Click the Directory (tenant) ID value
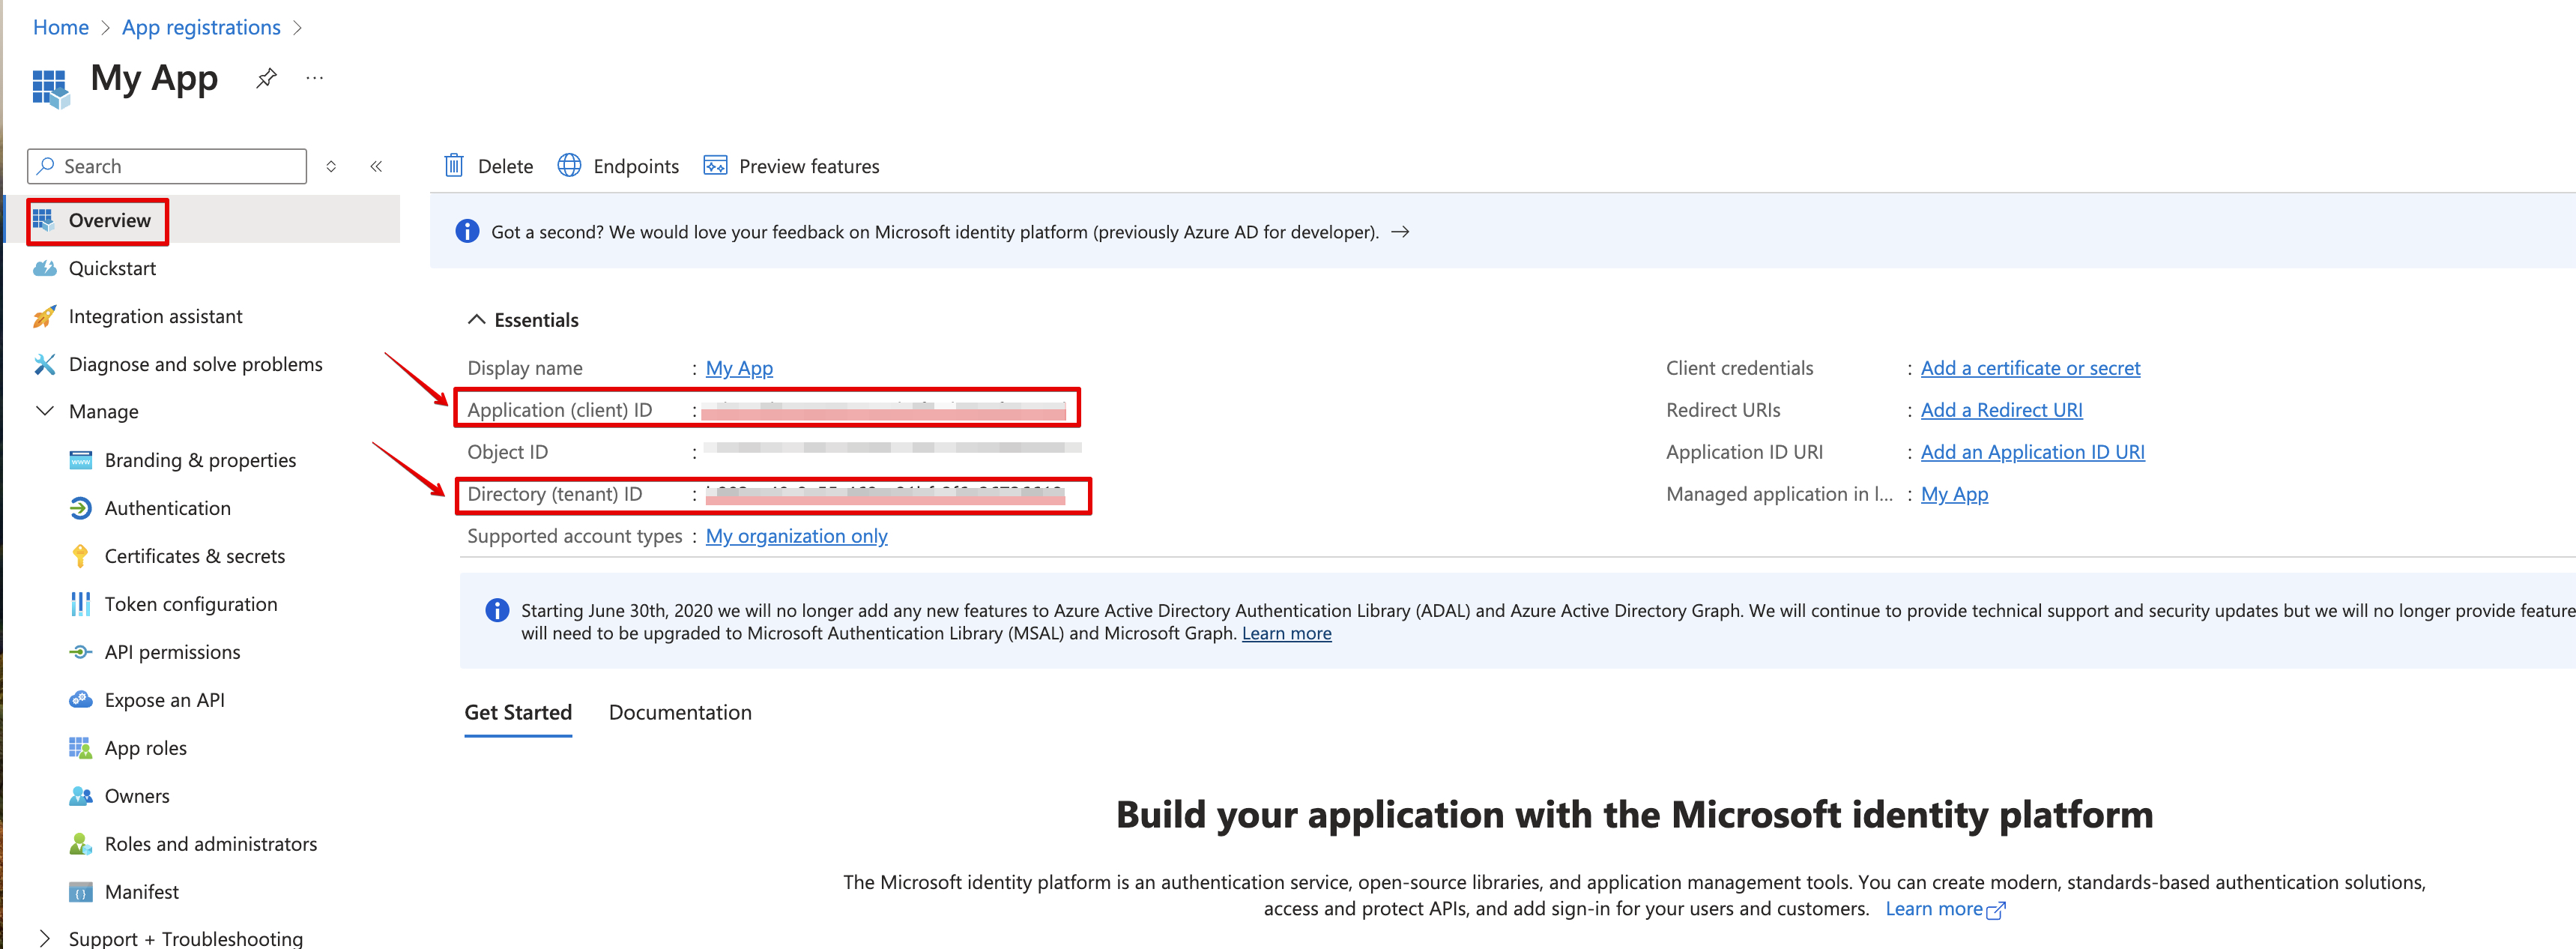The image size is (2576, 949). coord(885,494)
